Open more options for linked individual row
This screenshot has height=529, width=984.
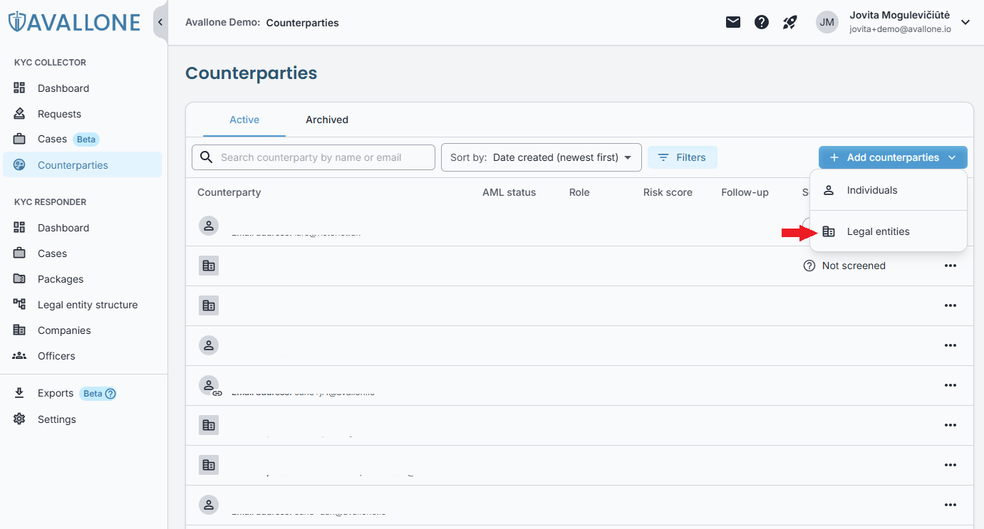coord(950,385)
